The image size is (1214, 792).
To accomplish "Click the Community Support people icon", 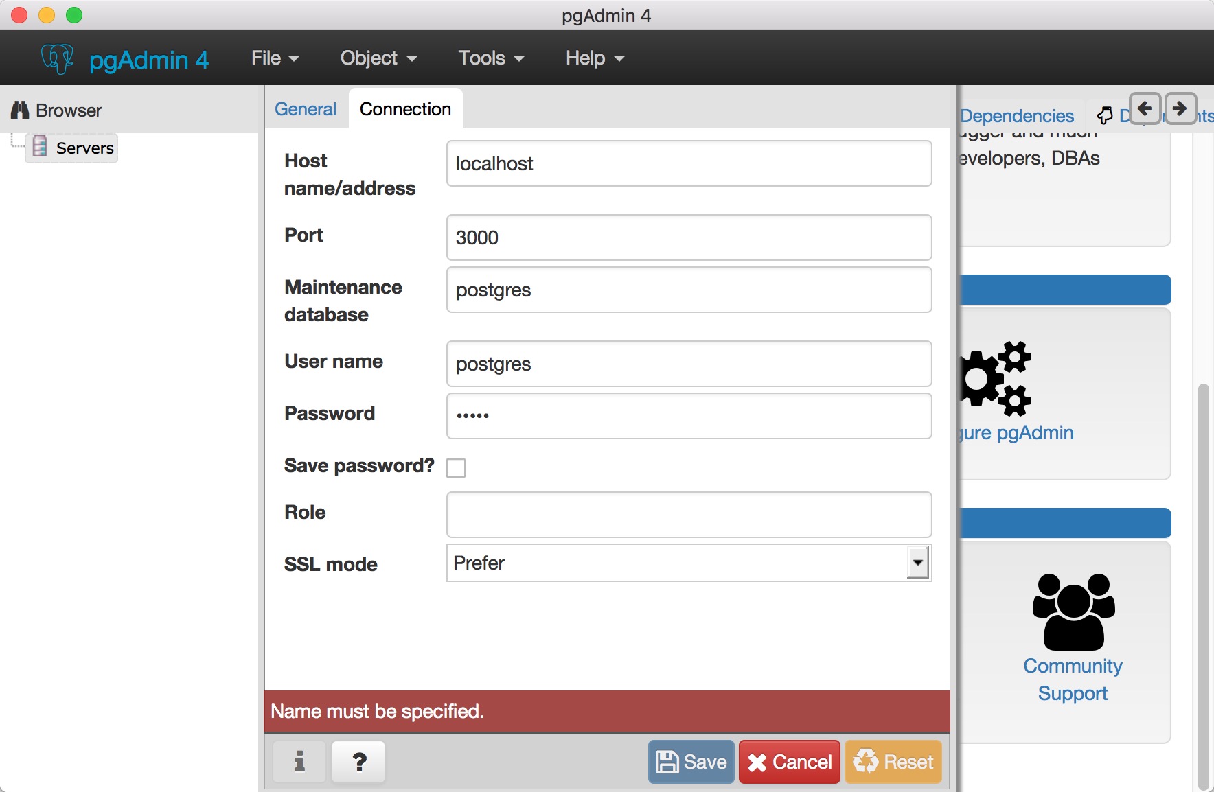I will pos(1073,612).
